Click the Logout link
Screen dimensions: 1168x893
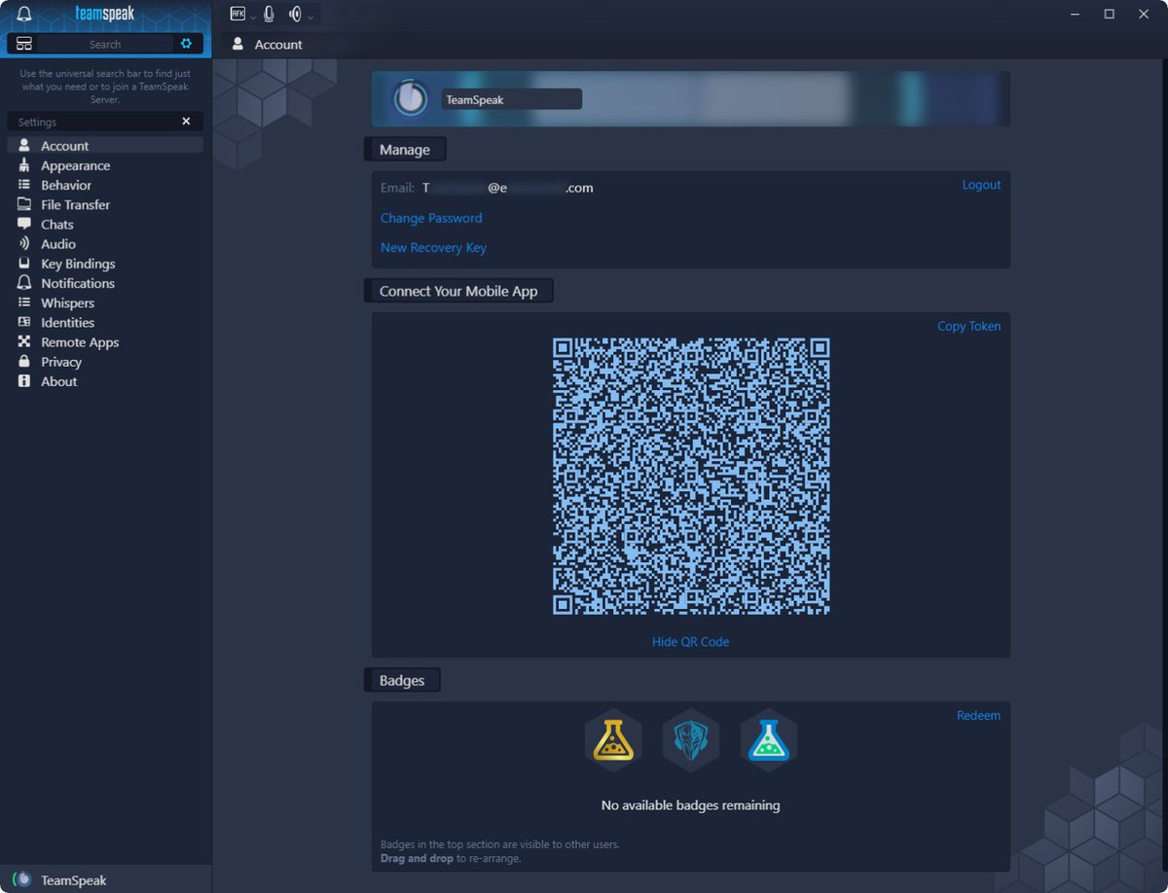point(981,185)
